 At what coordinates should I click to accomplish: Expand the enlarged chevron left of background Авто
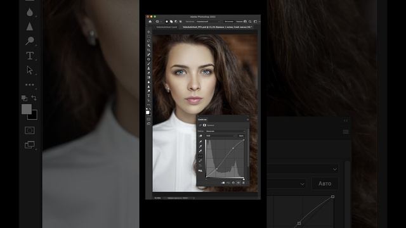[x=302, y=184]
